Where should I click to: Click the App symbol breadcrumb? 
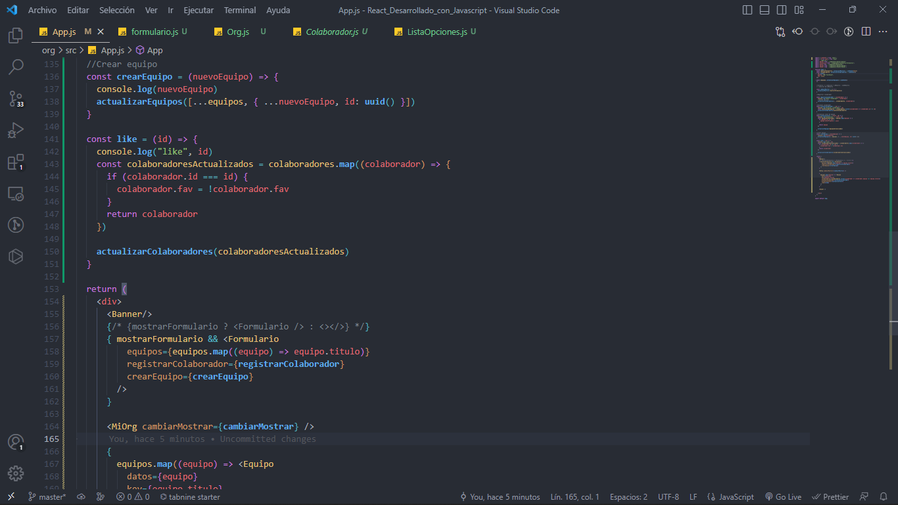click(149, 50)
